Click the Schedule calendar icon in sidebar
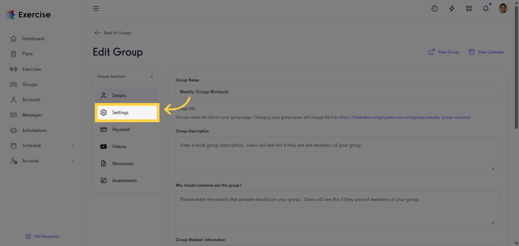 coord(14,145)
